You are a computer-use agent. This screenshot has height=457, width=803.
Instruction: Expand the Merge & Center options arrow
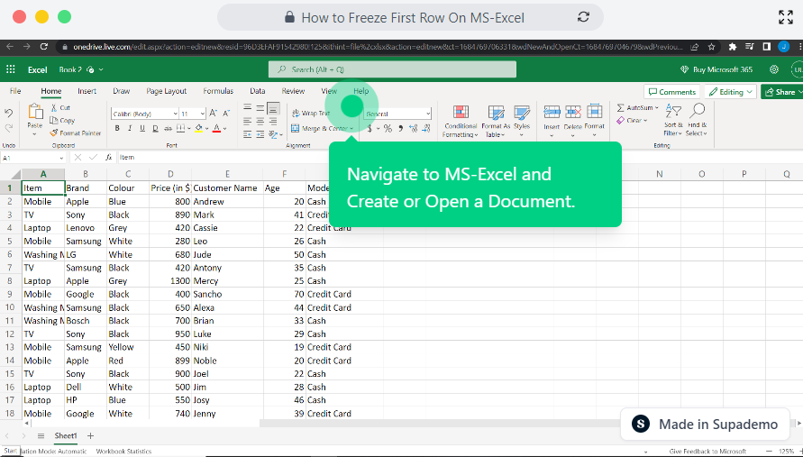[351, 129]
